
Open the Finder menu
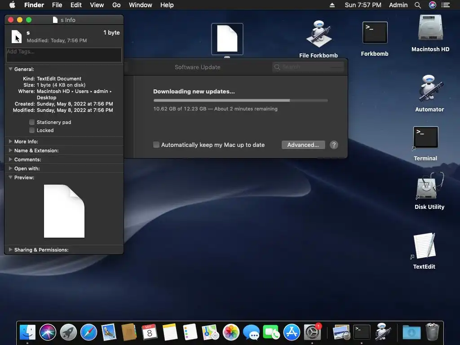34,5
